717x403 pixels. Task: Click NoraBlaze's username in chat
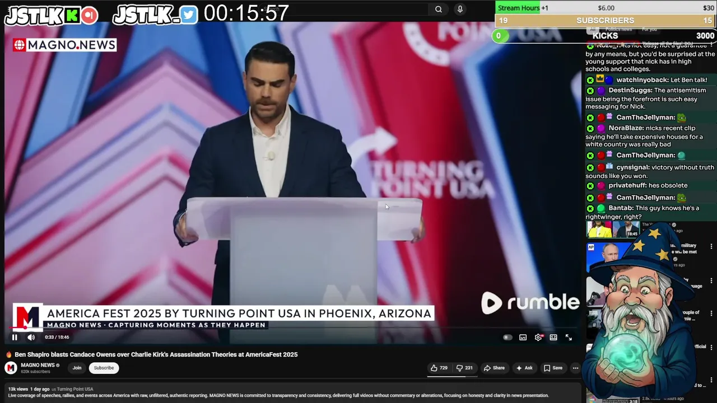pos(626,128)
